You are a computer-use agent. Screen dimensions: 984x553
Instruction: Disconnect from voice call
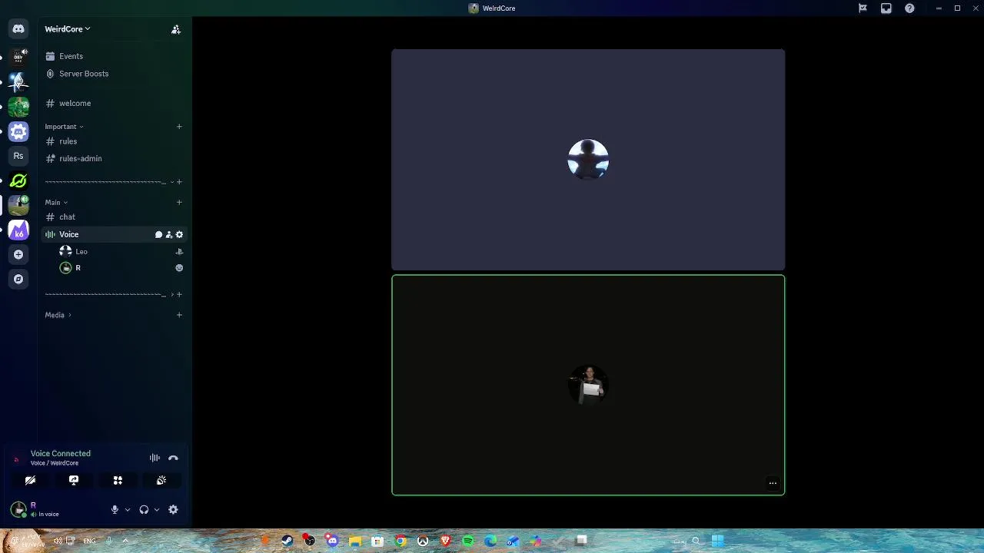173,458
